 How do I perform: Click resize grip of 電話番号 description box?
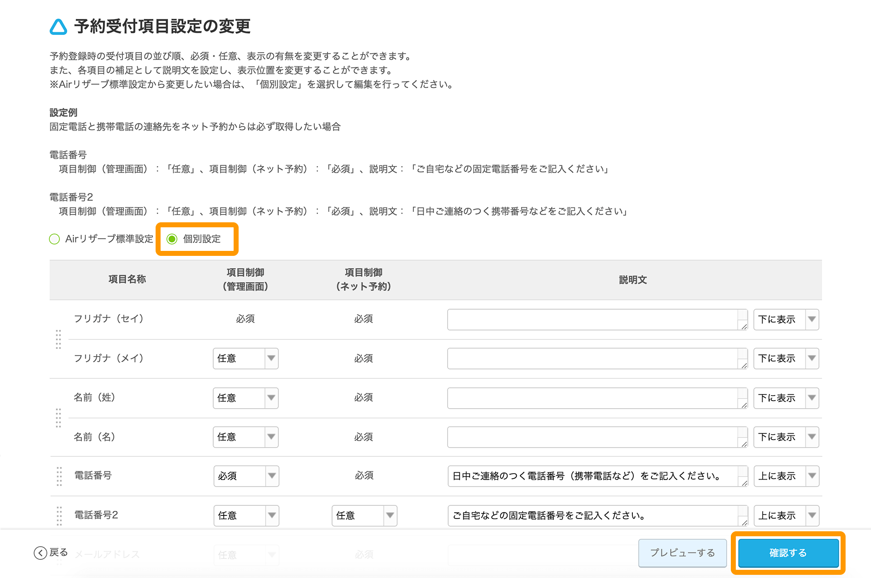tap(744, 483)
